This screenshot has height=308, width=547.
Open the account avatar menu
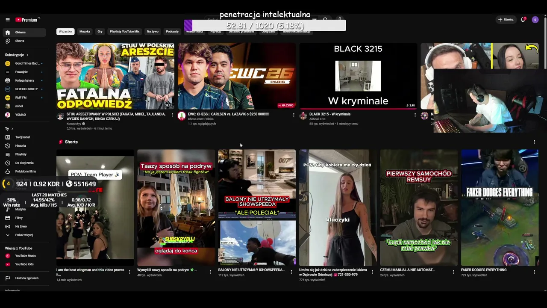tap(535, 20)
